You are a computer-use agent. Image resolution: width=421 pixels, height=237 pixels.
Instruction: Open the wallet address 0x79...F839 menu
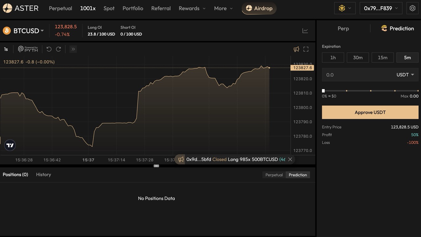[x=381, y=8]
